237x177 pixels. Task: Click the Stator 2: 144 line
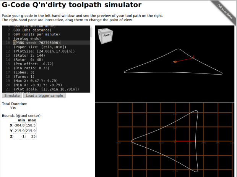click(29, 56)
